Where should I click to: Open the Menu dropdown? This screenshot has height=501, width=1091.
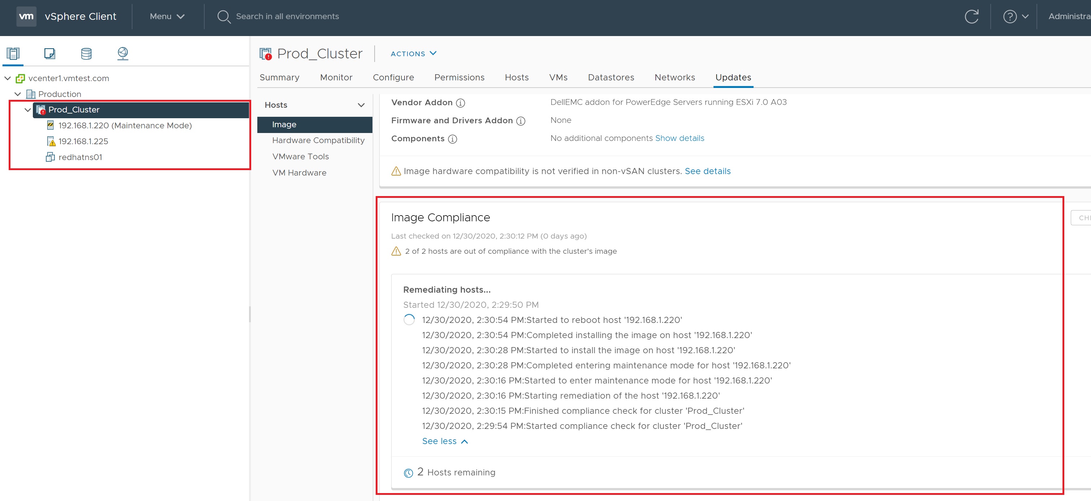(167, 17)
